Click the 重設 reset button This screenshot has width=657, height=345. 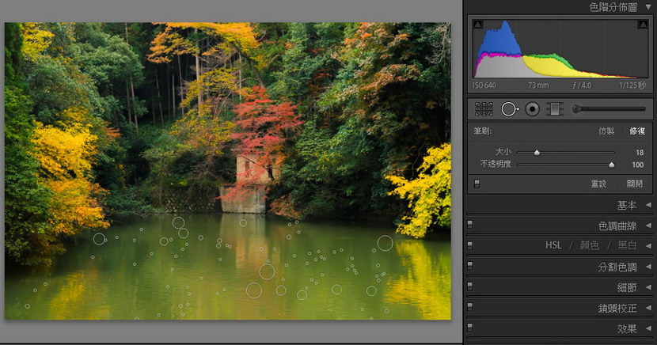[x=598, y=184]
